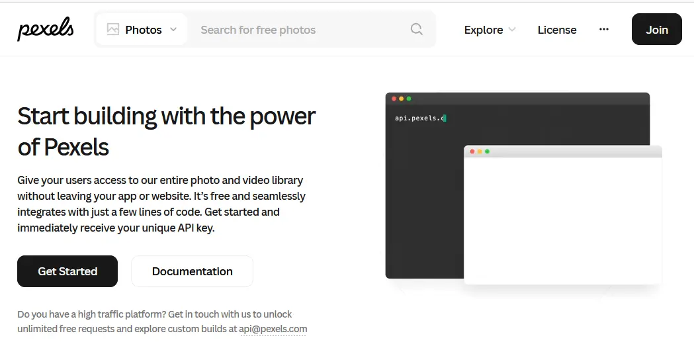Viewport: 694px width, 352px height.
Task: Click the 'immediately receive your unique API key' text
Action: [116, 228]
